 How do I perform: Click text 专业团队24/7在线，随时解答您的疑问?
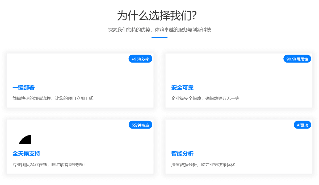pyautogui.click(x=49, y=165)
